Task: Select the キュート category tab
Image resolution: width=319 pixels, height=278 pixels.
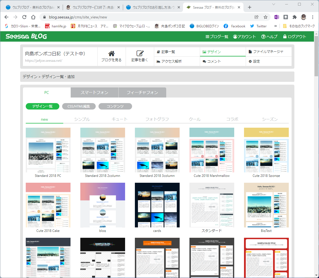Action: pos(120,119)
